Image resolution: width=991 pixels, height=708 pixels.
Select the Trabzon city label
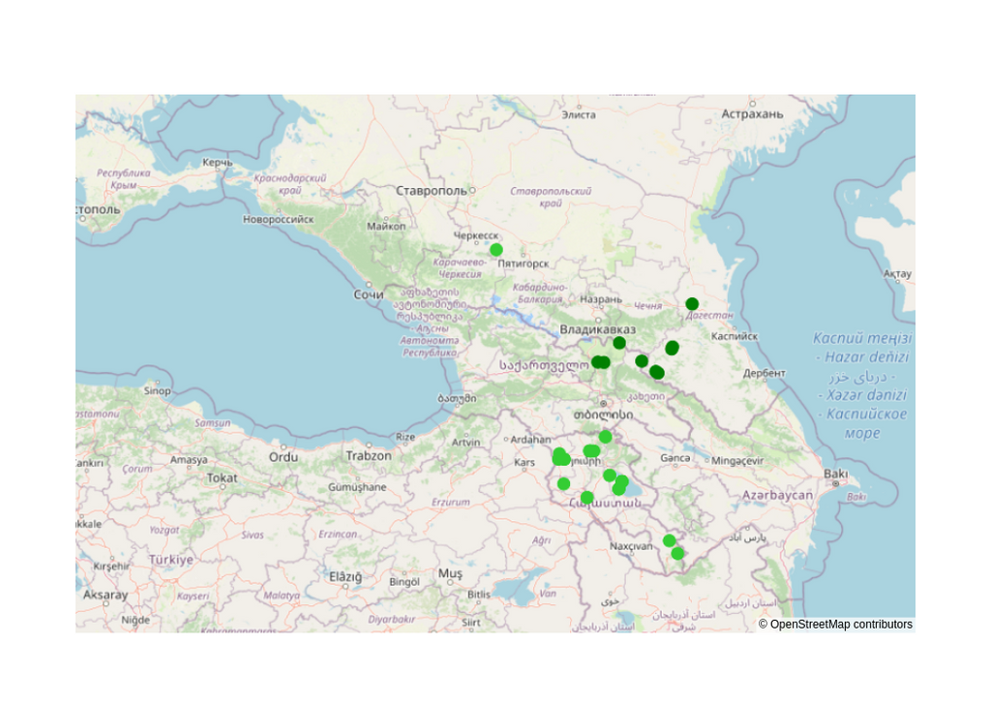point(369,455)
